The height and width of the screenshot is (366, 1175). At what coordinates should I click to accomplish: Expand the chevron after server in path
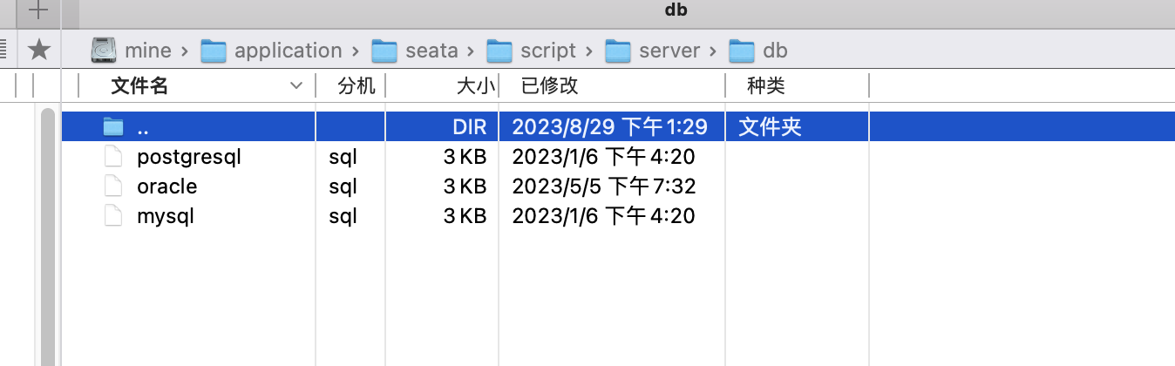click(715, 51)
